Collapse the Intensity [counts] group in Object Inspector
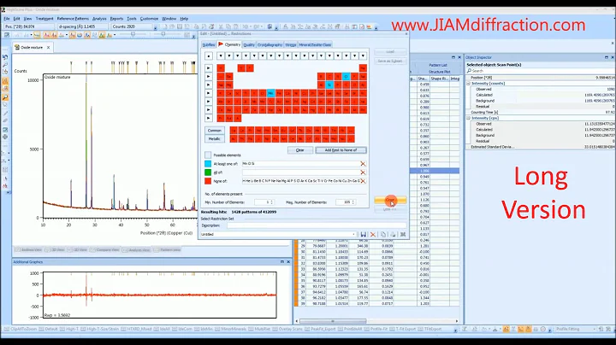This screenshot has width=616, height=345. point(468,84)
